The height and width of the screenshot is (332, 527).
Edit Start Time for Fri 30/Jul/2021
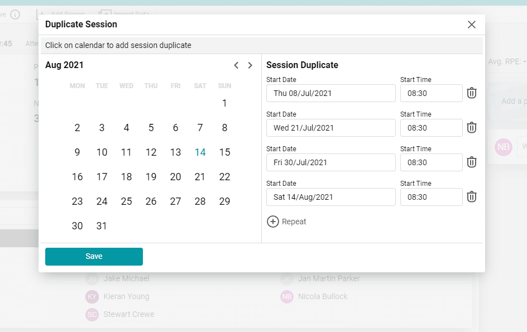pos(431,162)
